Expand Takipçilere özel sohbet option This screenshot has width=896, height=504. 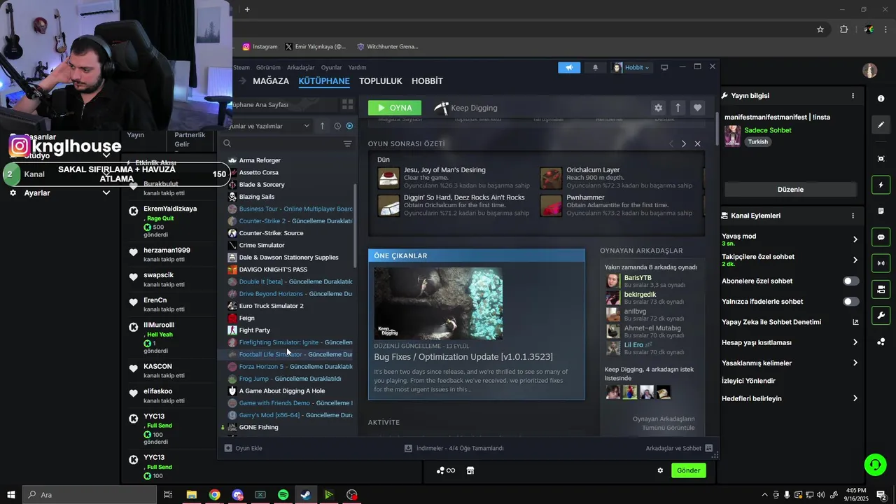[x=855, y=260]
